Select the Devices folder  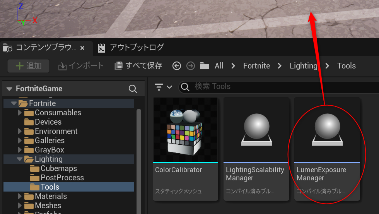tap(48, 122)
